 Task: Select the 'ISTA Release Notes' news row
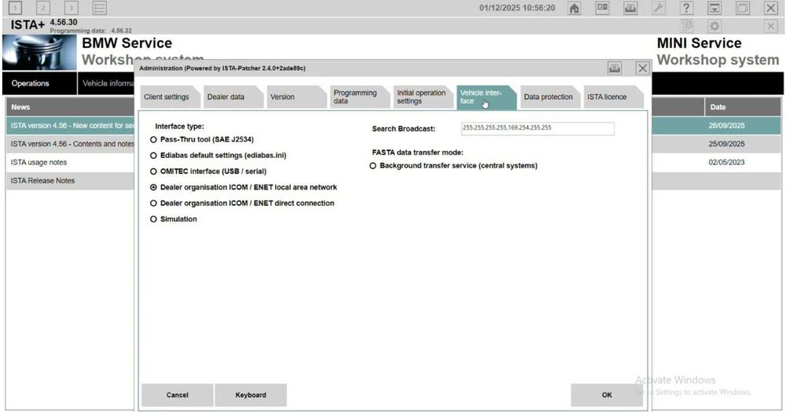click(70, 180)
